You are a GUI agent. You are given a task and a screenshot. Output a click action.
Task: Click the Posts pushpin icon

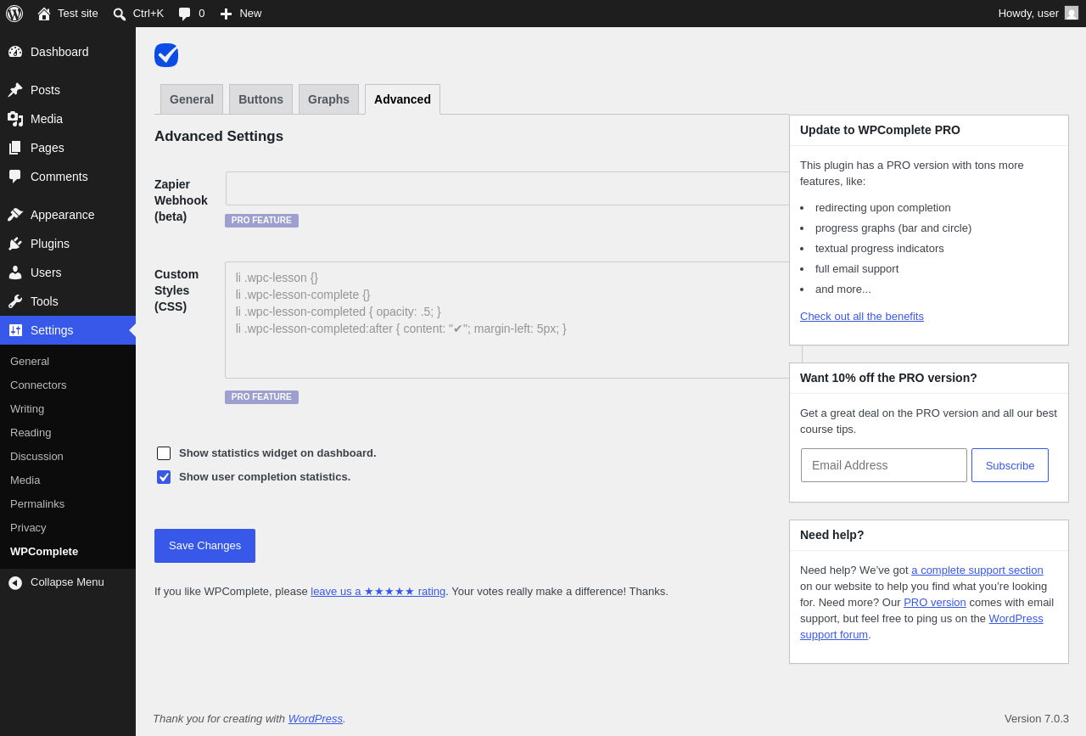click(x=15, y=90)
